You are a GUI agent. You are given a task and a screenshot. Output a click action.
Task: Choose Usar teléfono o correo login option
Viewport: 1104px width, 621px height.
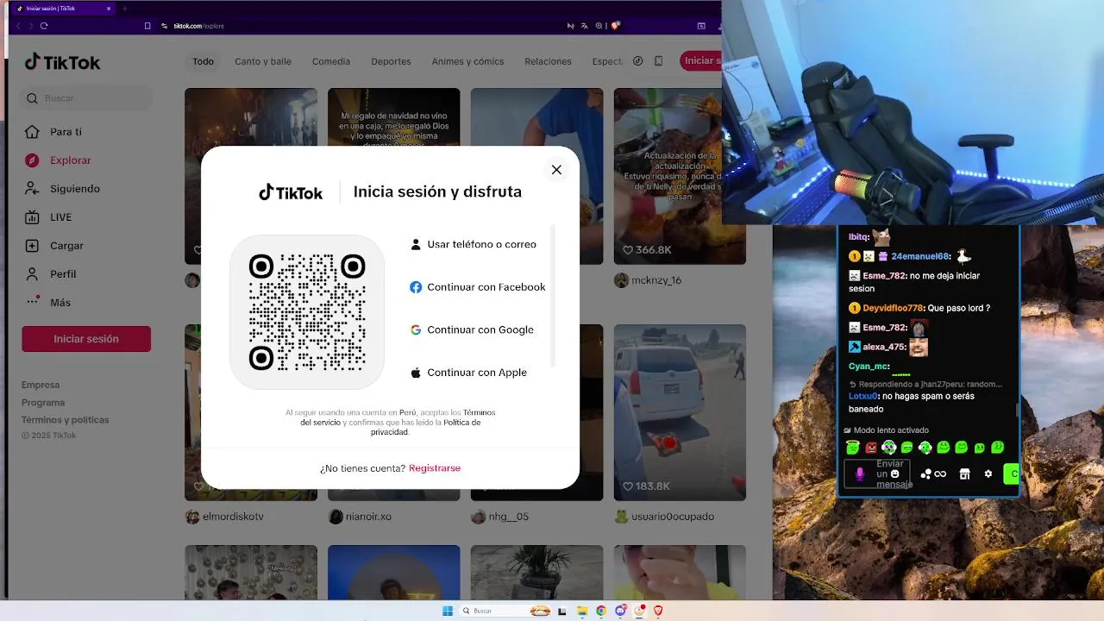pos(474,244)
